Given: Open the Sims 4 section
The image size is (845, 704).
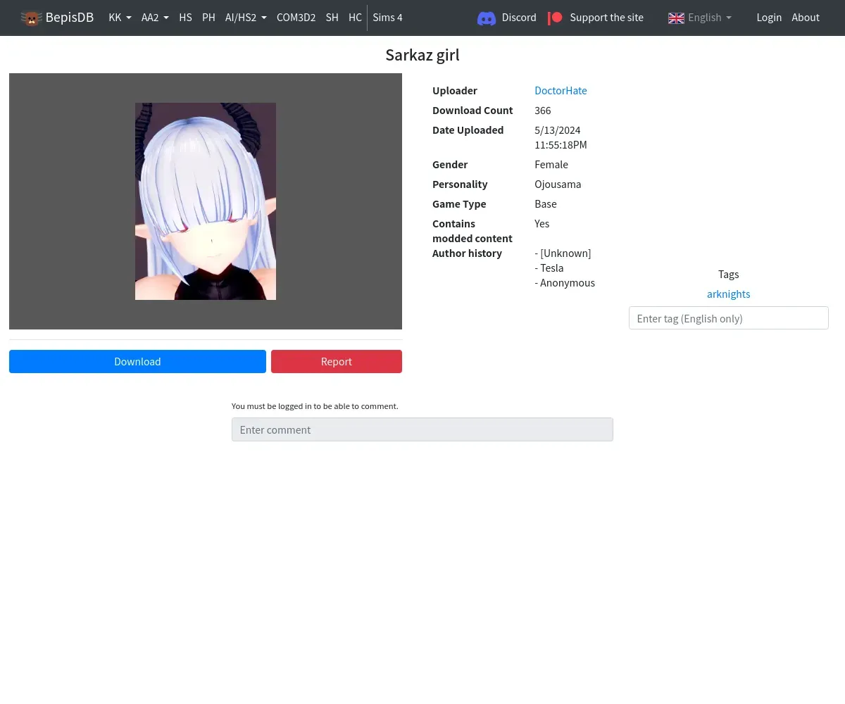Looking at the screenshot, I should pos(387,18).
